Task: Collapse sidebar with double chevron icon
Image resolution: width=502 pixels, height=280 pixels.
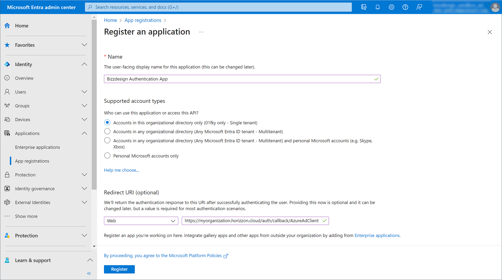Action: click(x=89, y=273)
